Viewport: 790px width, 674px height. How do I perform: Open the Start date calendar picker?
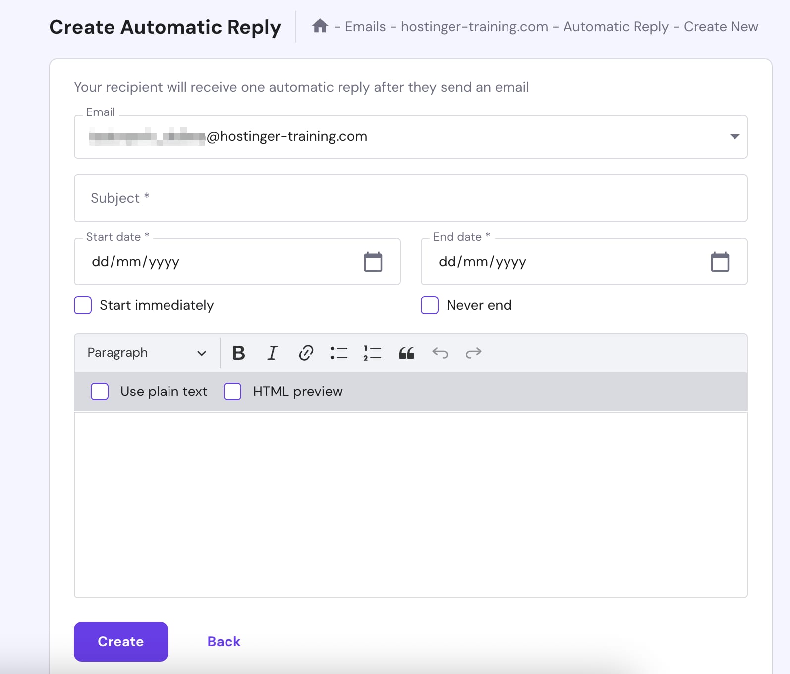tap(373, 262)
